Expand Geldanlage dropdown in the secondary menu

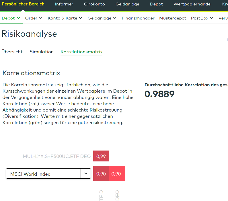pos(115,18)
